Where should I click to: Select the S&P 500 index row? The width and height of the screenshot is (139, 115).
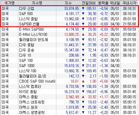(69, 14)
